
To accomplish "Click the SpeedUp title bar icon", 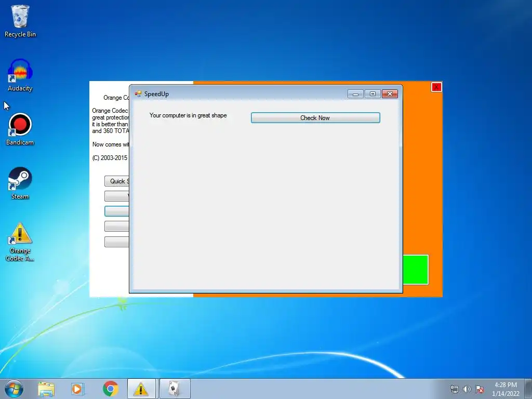I will (138, 94).
